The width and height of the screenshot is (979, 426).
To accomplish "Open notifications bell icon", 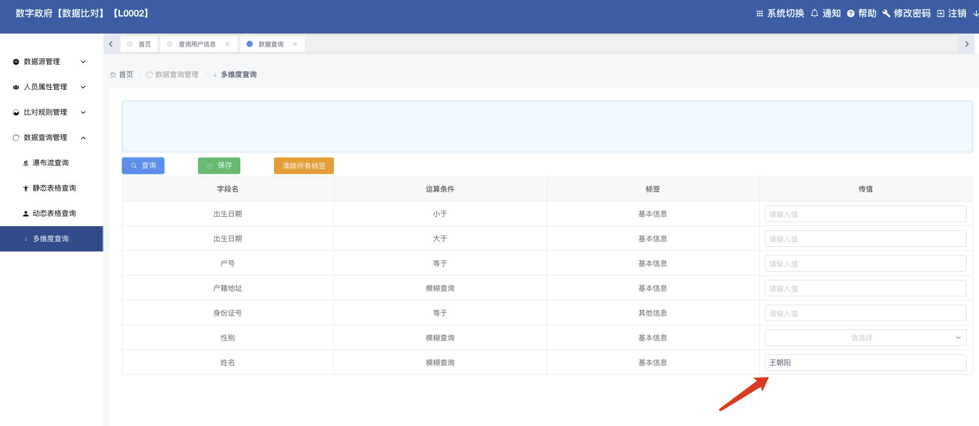I will 815,13.
